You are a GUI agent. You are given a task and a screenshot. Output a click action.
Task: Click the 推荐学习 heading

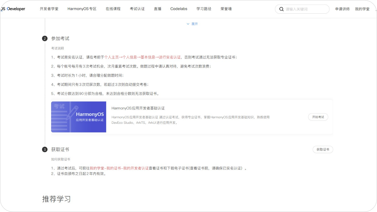pos(57,199)
